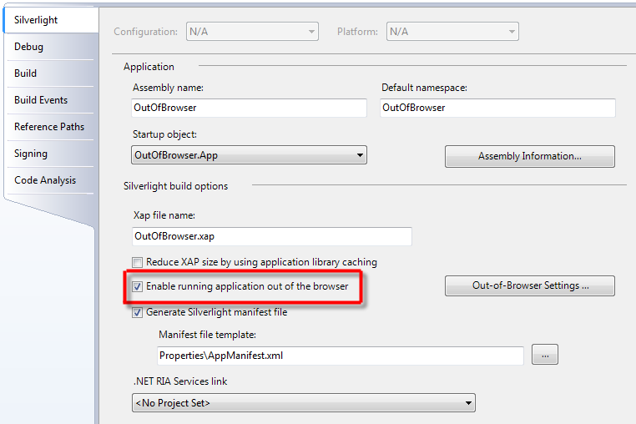
Task: Open the Silverlight properties tab
Action: [51, 20]
